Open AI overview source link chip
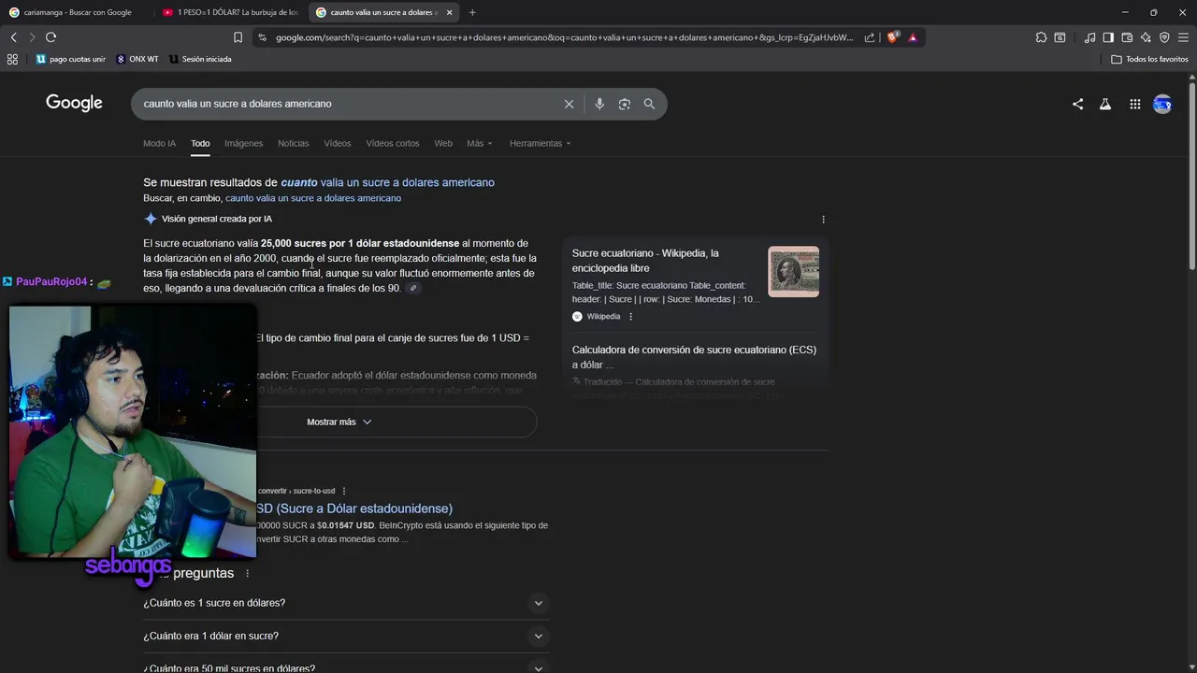Viewport: 1197px width, 673px height. [x=413, y=289]
